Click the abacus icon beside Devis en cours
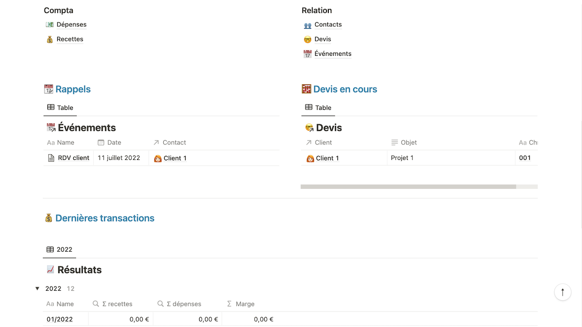 coord(306,89)
